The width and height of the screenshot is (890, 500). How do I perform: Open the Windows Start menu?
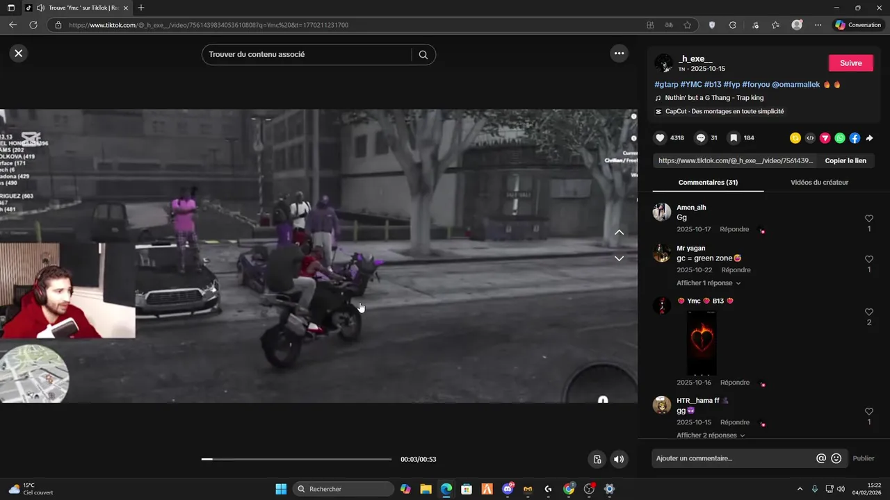(x=281, y=489)
